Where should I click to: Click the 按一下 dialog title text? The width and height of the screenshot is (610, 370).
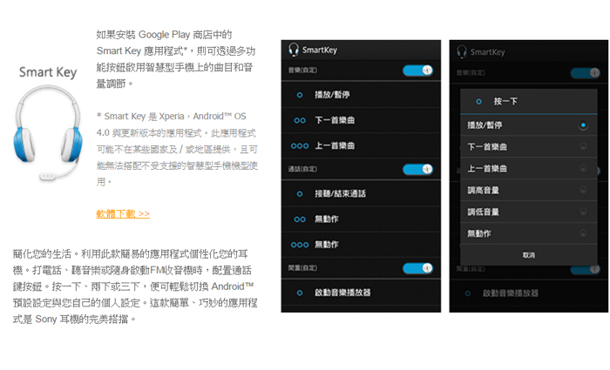pos(505,102)
